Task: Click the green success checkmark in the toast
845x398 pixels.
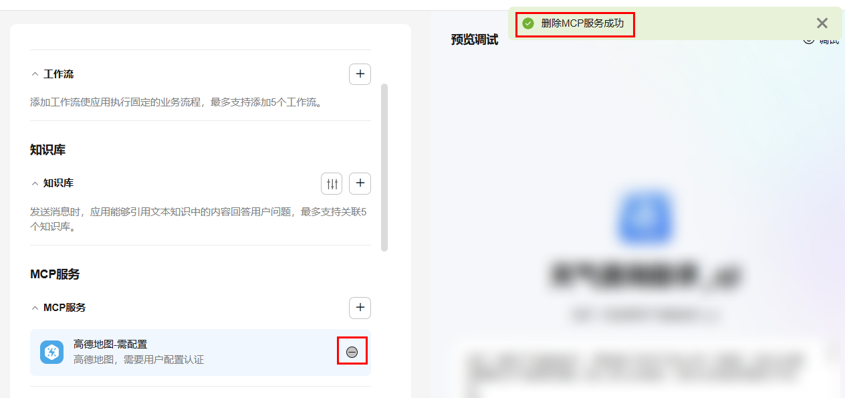Action: point(528,23)
